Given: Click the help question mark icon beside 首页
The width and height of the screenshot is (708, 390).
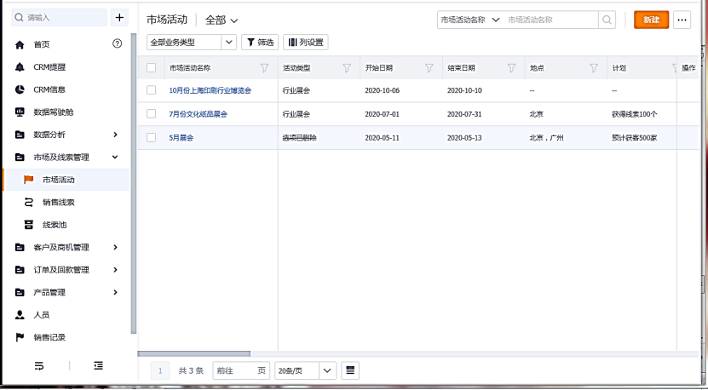Looking at the screenshot, I should (118, 43).
